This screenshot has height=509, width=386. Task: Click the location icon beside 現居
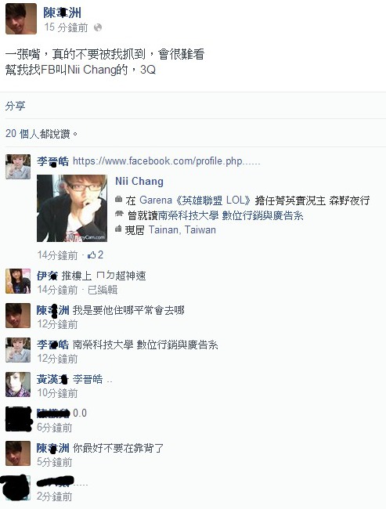(118, 229)
